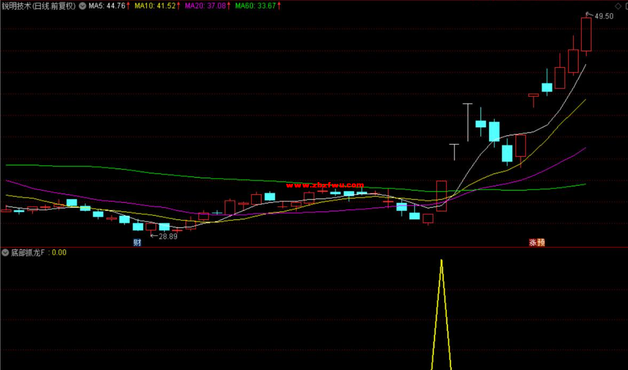Click the 49.50 high price label
Image resolution: width=628 pixels, height=370 pixels.
pos(604,16)
